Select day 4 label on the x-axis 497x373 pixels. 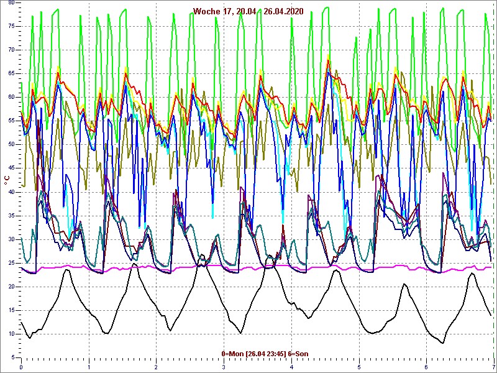click(291, 367)
